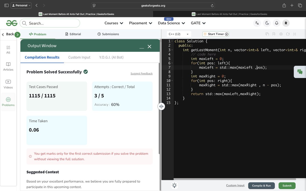306x191 pixels.
Task: Open Videos in the left sidebar
Action: pyautogui.click(x=8, y=84)
